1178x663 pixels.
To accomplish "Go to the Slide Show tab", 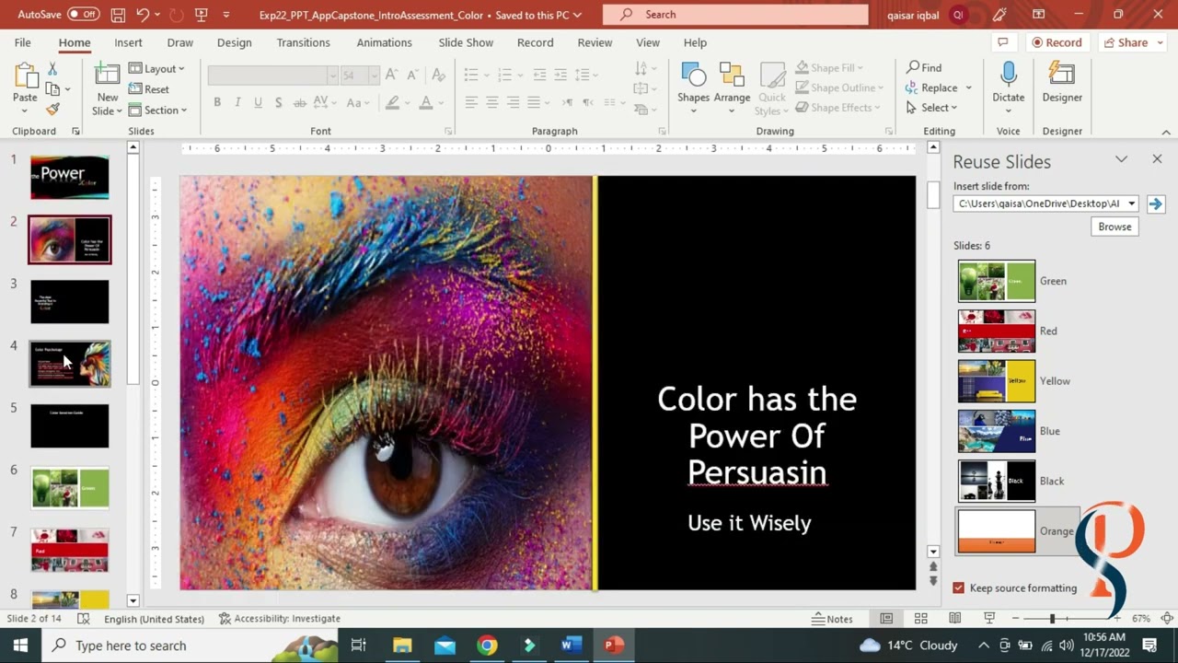I will [466, 42].
